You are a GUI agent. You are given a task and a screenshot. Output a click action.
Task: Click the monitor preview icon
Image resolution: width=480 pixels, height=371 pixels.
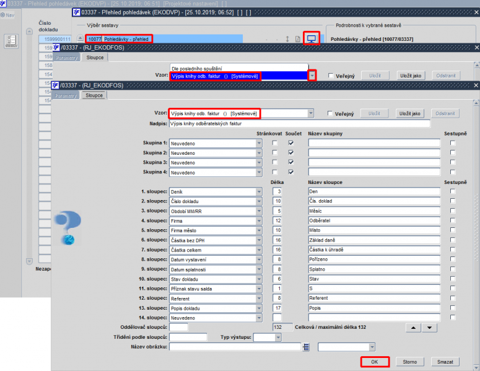point(312,38)
